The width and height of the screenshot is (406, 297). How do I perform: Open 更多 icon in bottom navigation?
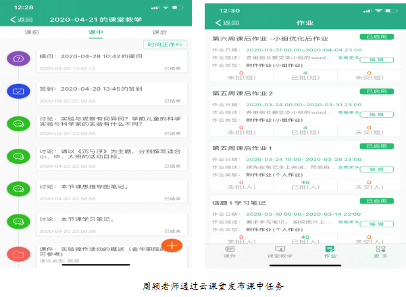pos(380,250)
